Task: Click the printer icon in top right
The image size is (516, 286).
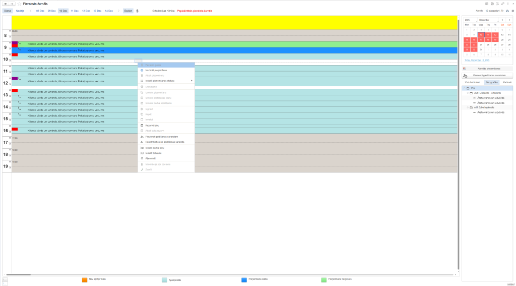Action: click(507, 11)
